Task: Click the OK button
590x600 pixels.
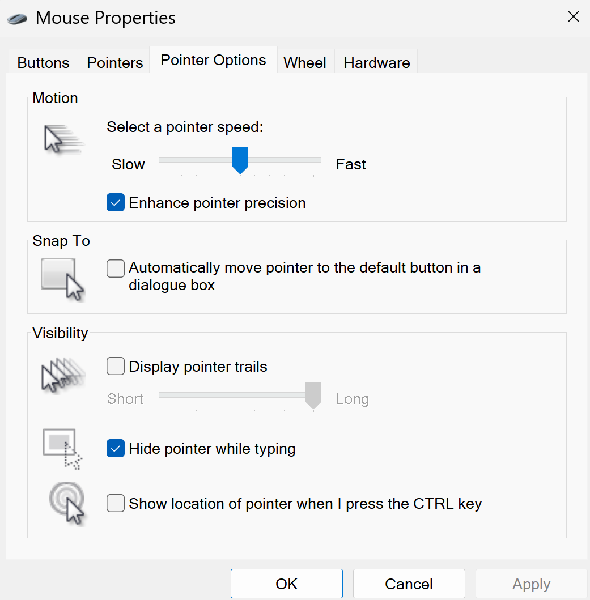Action: pos(286,584)
